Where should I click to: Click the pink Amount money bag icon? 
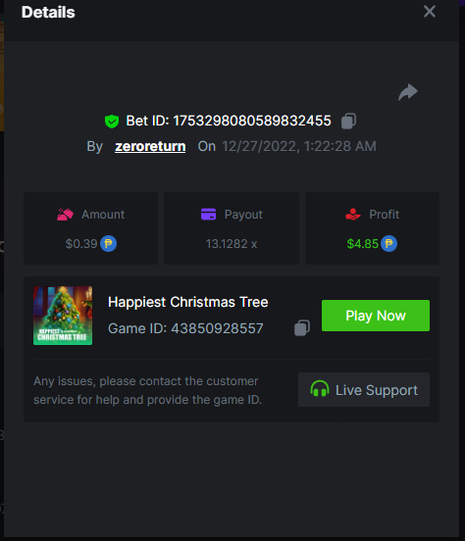click(x=65, y=215)
